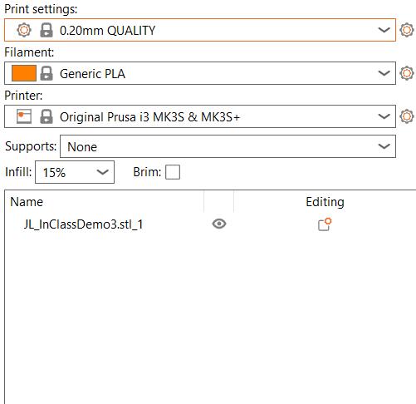This screenshot has height=404, width=416.
Task: Click the Editing column header
Action: pyautogui.click(x=325, y=202)
